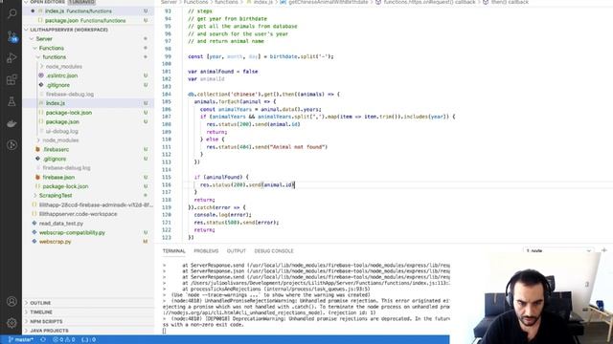Click the .eslintrc.json file icon
This screenshot has width=613, height=344.
41,75
